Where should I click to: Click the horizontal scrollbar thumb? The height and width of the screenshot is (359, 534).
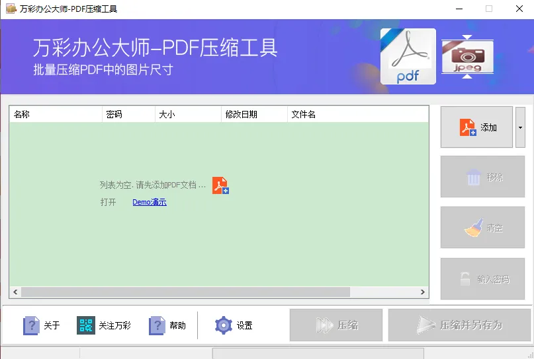point(185,292)
